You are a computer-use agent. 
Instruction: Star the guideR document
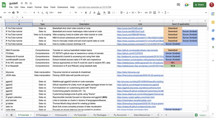point(22,3)
